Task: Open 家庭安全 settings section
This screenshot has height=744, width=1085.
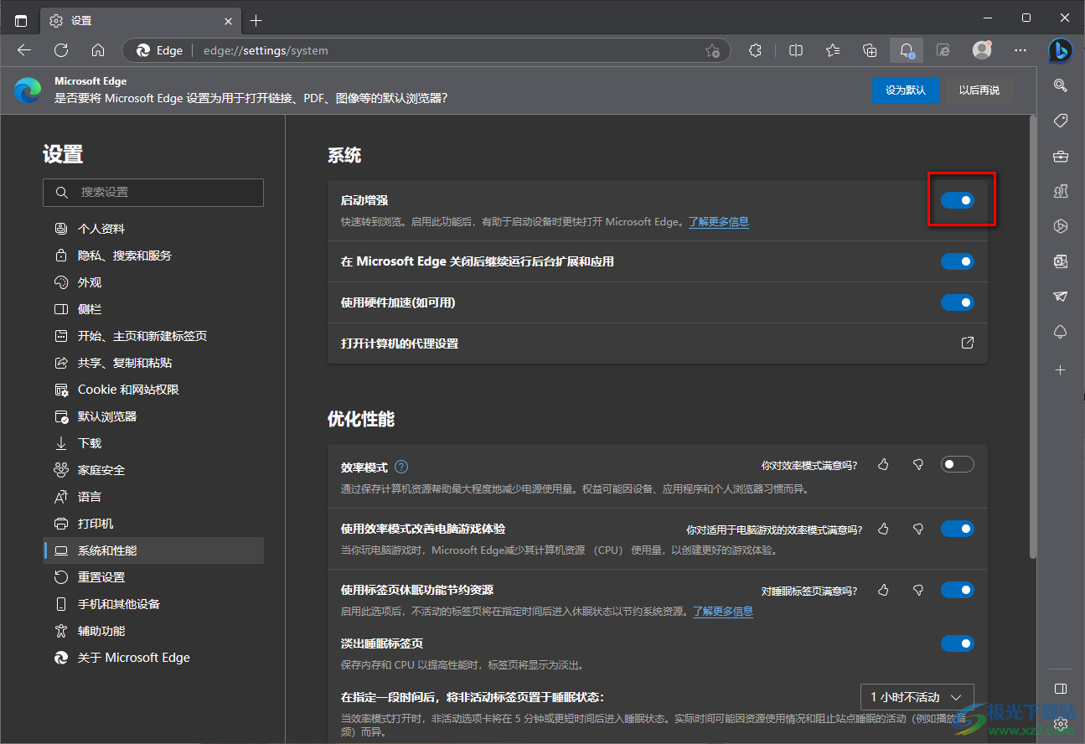Action: click(153, 470)
